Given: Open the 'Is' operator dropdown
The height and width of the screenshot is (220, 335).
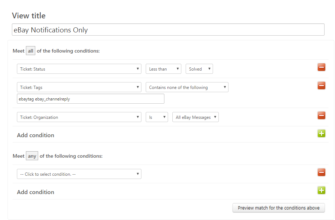Looking at the screenshot, I should [157, 117].
